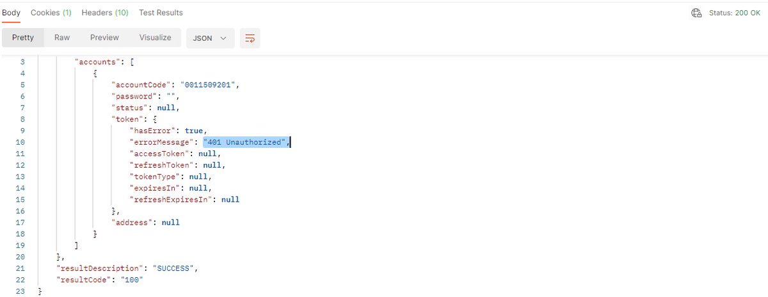
Task: Open the Headers (10) tab
Action: pos(105,13)
